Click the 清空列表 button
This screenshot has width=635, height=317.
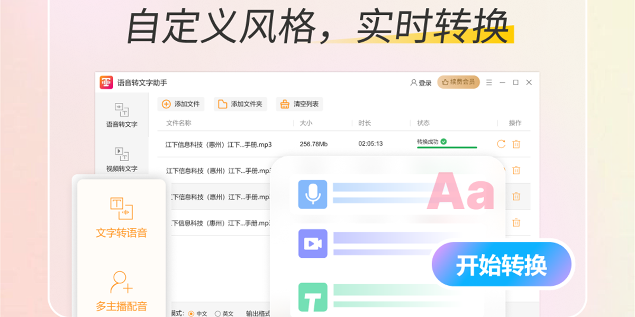pyautogui.click(x=300, y=104)
